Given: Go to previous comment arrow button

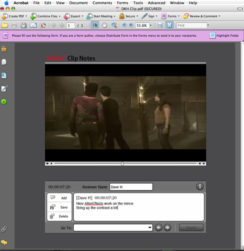Looking at the screenshot, I should coord(159,228).
